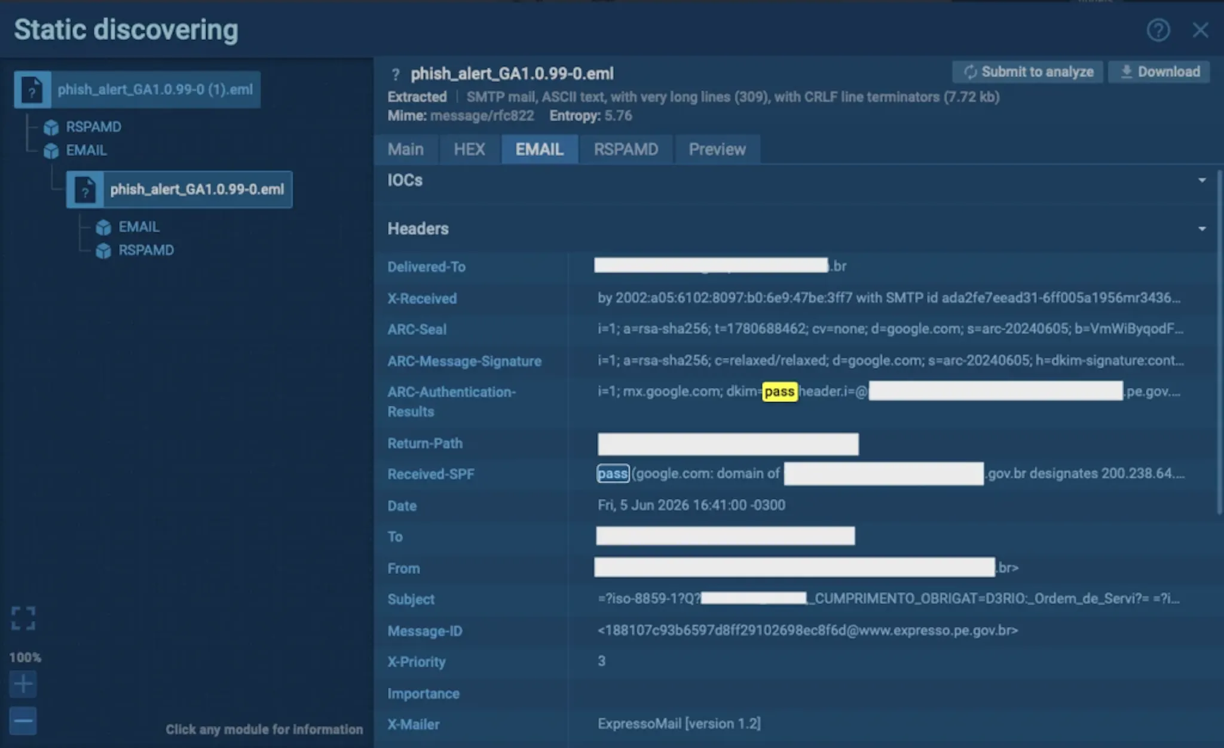Select the EMAIL tab
1224x748 pixels.
pyautogui.click(x=540, y=149)
